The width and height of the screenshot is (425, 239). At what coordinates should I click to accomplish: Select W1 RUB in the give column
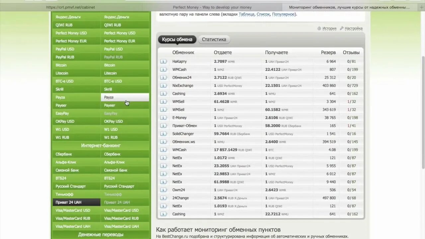[x=76, y=137]
